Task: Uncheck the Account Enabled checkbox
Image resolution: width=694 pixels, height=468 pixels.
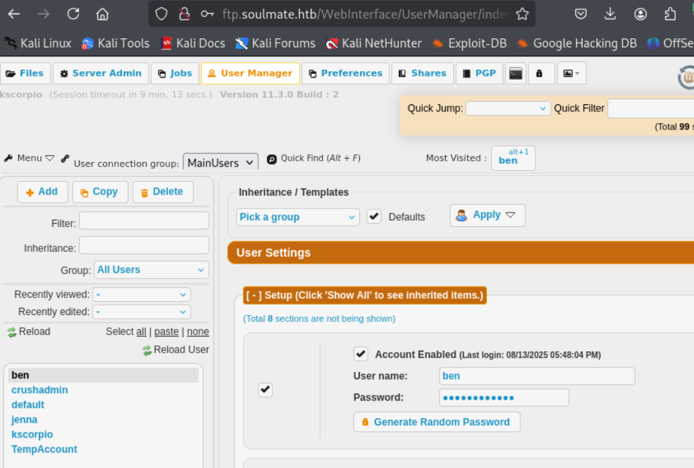Action: click(361, 354)
